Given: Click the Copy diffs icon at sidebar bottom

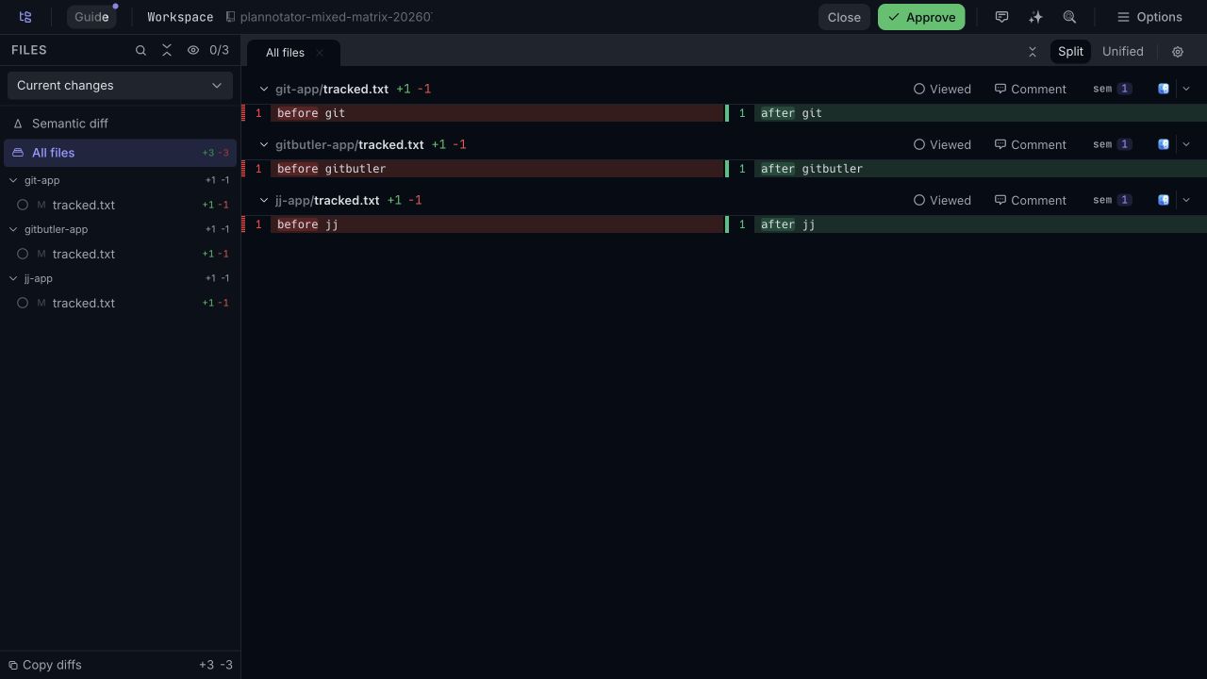Looking at the screenshot, I should coord(13,665).
